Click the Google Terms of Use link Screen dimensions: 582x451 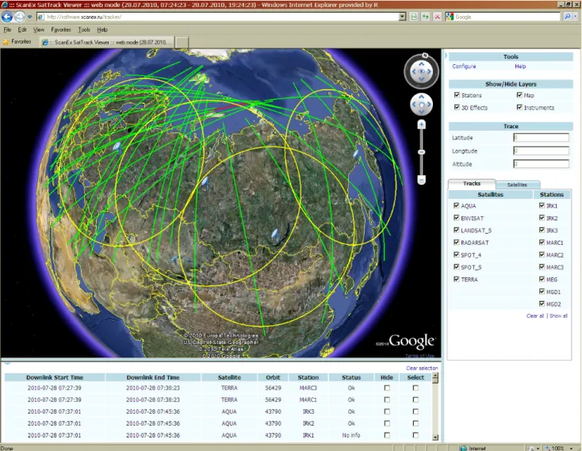click(x=419, y=356)
